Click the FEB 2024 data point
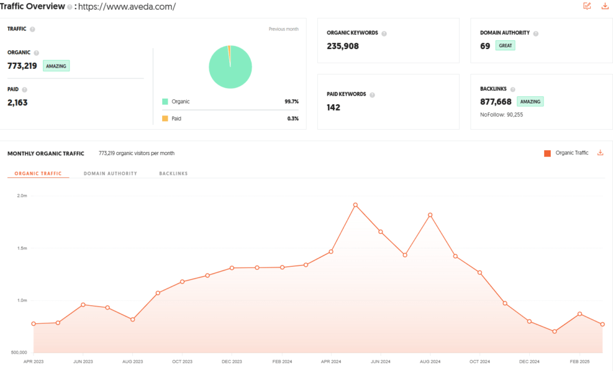613x371 pixels. pos(283,267)
